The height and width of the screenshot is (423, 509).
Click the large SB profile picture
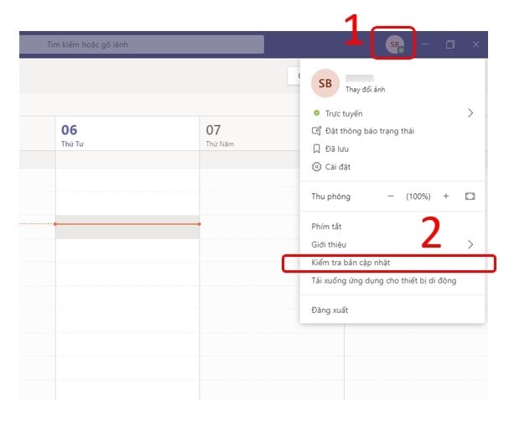click(x=325, y=83)
